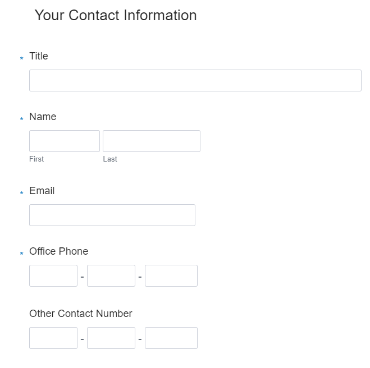
Task: Click the "First" sublabel under Name
Action: point(36,159)
